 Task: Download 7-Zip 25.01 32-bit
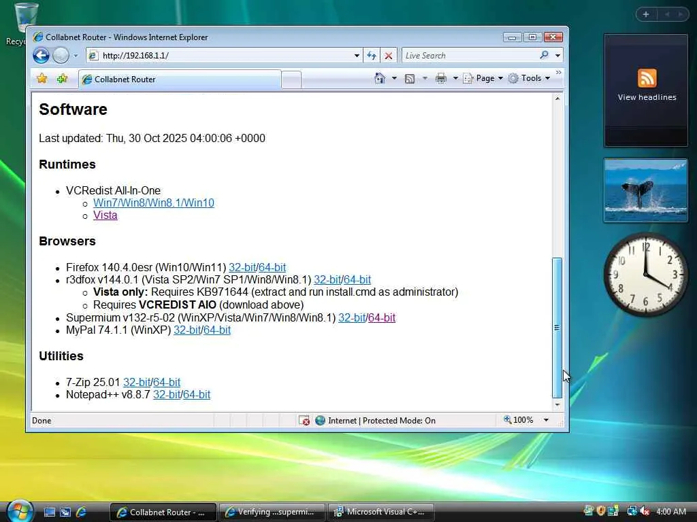137,382
